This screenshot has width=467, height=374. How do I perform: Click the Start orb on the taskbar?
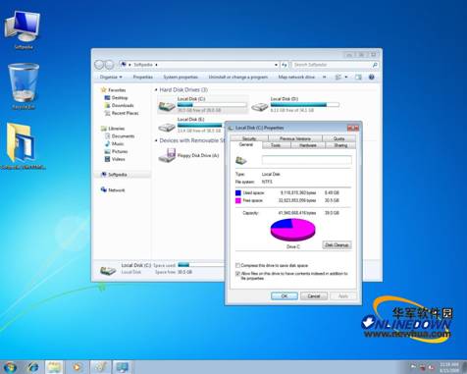tap(10, 367)
